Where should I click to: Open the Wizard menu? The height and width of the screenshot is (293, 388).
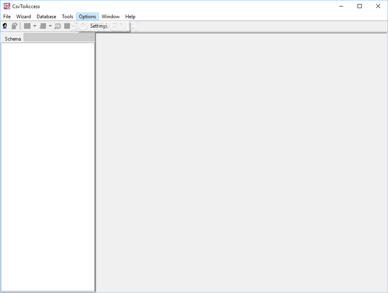pyautogui.click(x=24, y=17)
